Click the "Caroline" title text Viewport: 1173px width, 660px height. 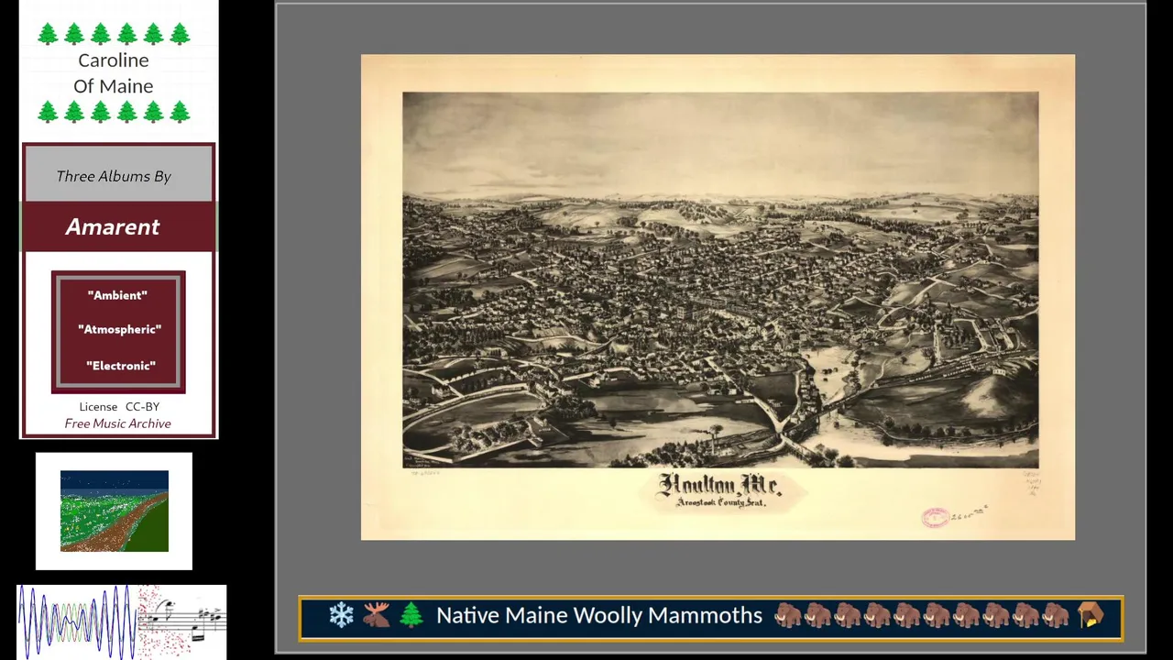click(114, 60)
